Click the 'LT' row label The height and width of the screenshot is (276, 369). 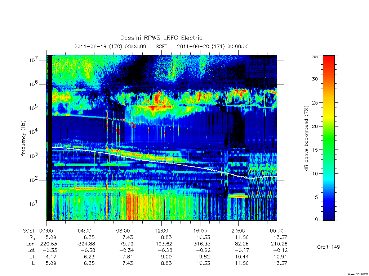pyautogui.click(x=32, y=257)
